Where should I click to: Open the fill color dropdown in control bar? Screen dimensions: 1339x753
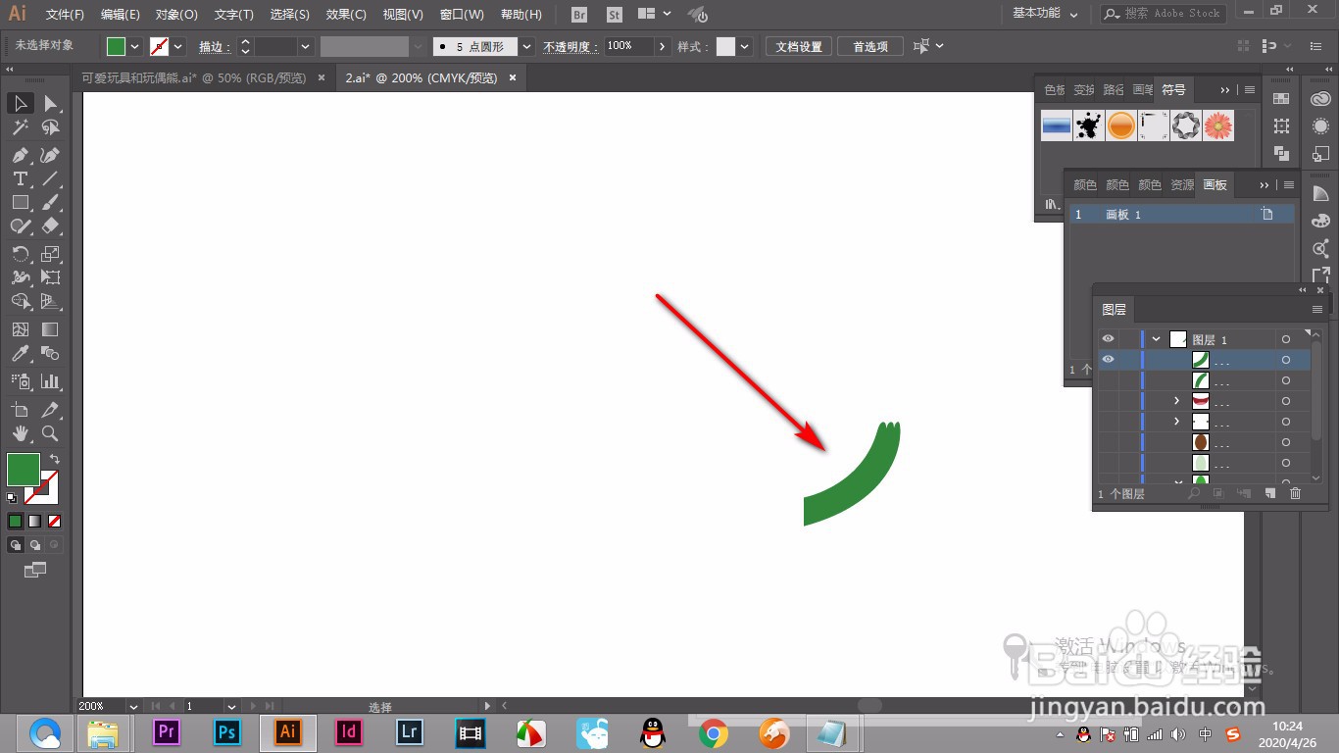[135, 46]
